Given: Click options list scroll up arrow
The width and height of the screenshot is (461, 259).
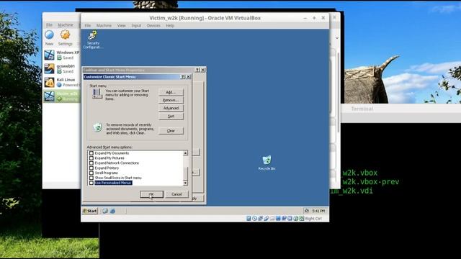Looking at the screenshot, I should coord(185,153).
